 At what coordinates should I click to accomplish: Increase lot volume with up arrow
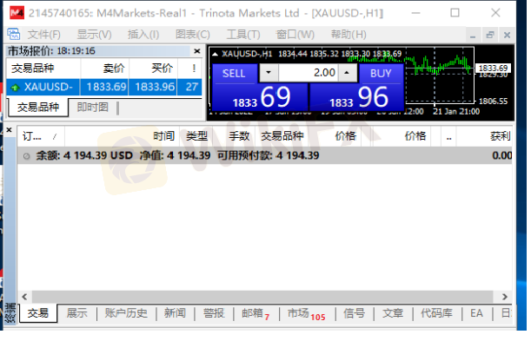(347, 72)
